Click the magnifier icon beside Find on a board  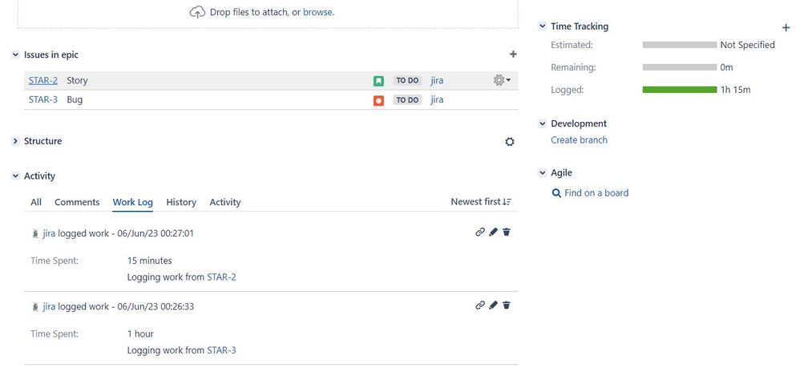556,193
